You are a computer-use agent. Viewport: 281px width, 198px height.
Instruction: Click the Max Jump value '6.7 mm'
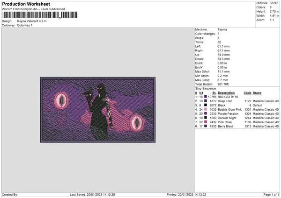[x=223, y=80]
